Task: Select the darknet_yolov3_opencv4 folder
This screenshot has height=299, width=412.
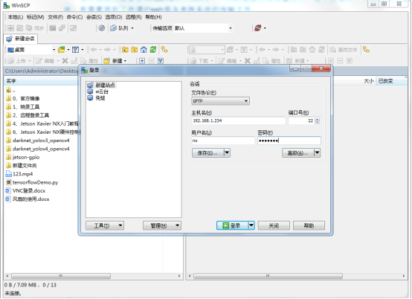Action: [x=38, y=141]
